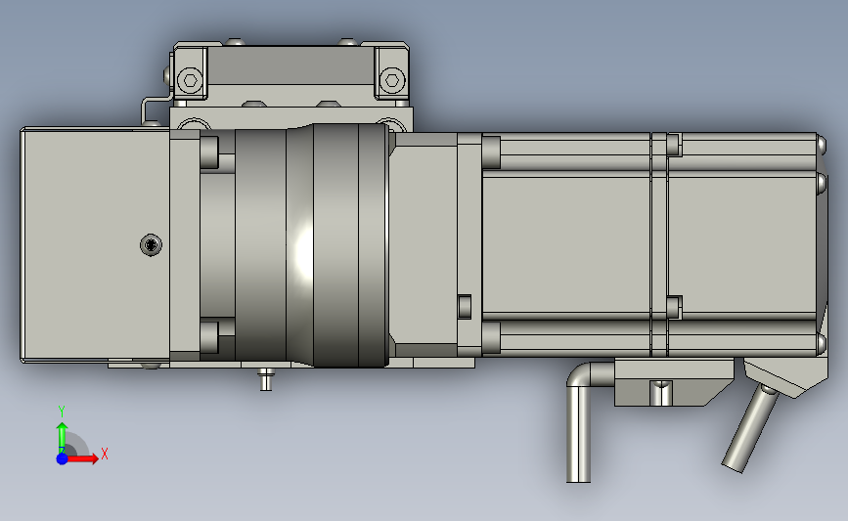
Task: Click the "Y" label of the triad
Action: point(61,412)
